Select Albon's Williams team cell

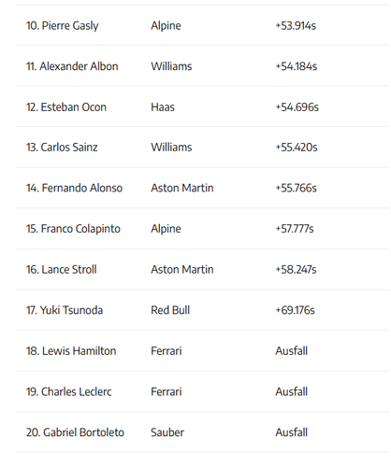[171, 66]
